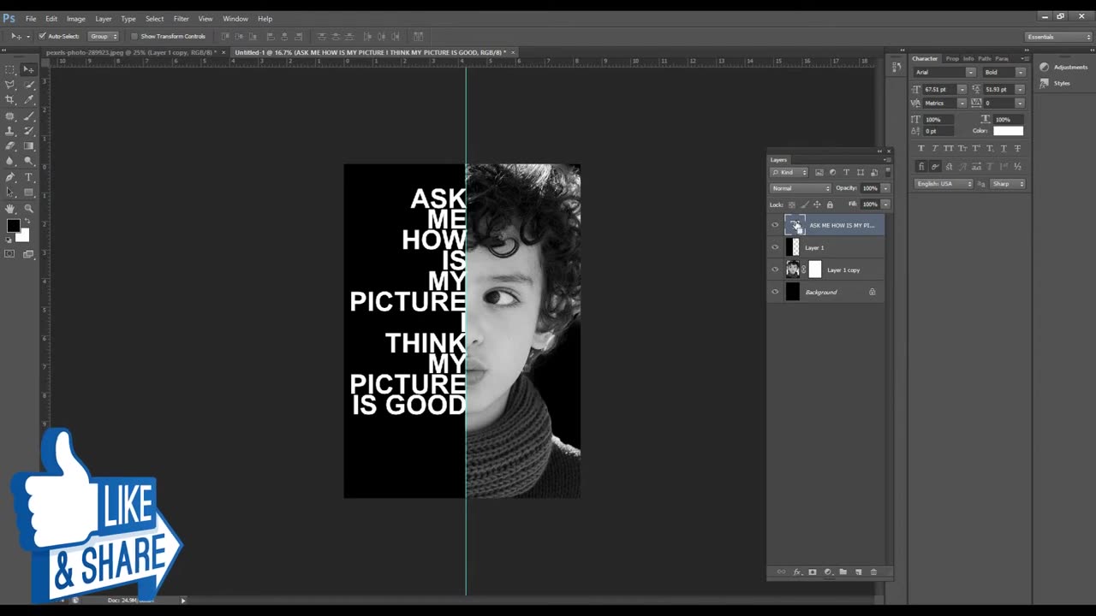Select the Horizontal Type tool
1096x616 pixels.
tap(28, 177)
